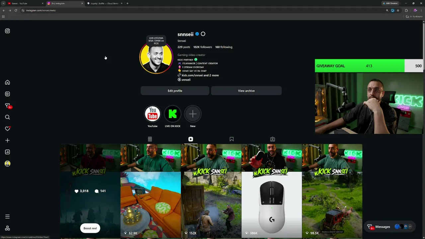
Task: Close the Snnsei - YouTube tab
Action: click(42, 3)
